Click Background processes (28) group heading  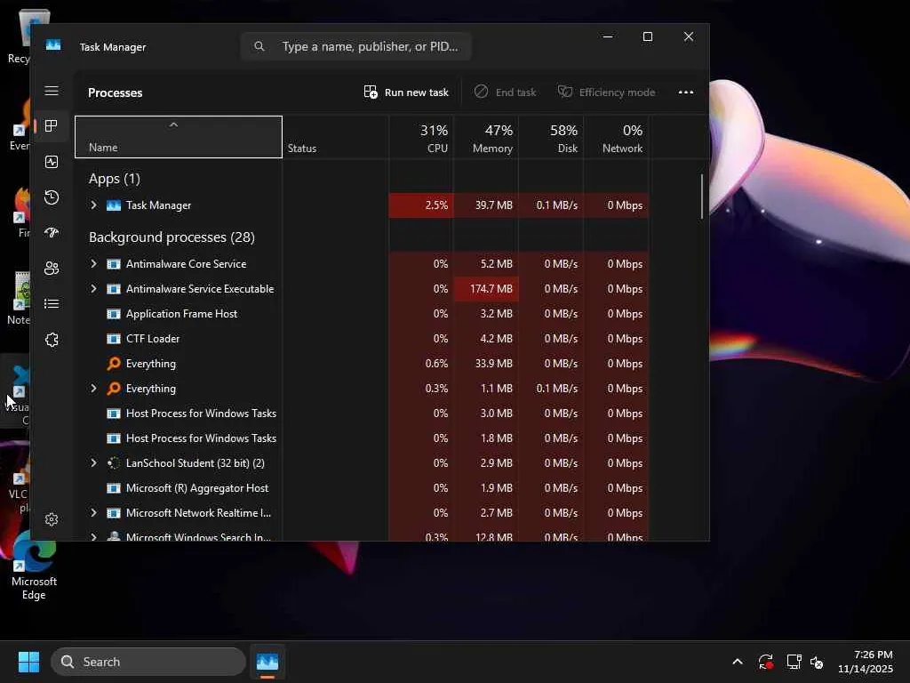(172, 237)
